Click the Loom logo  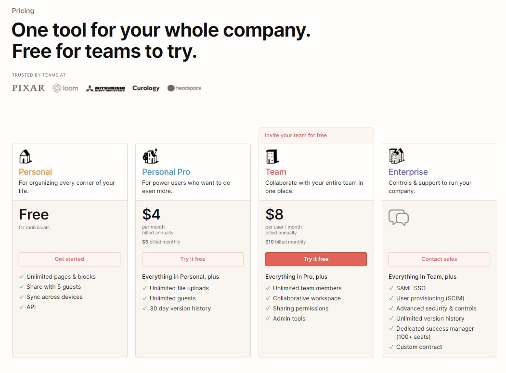[65, 88]
